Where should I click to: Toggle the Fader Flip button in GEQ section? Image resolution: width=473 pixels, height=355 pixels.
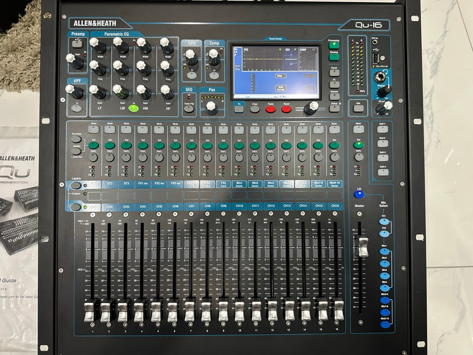tap(188, 109)
